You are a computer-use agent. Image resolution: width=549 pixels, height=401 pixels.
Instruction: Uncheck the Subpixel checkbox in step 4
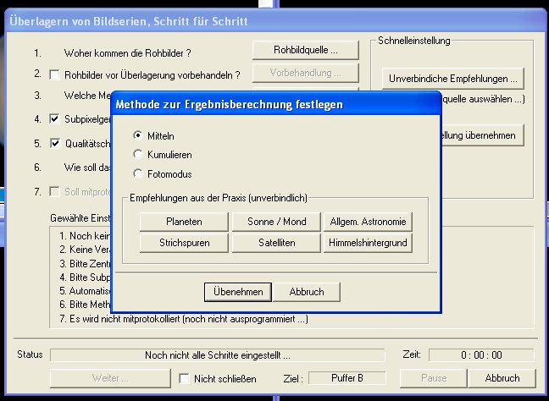55,119
